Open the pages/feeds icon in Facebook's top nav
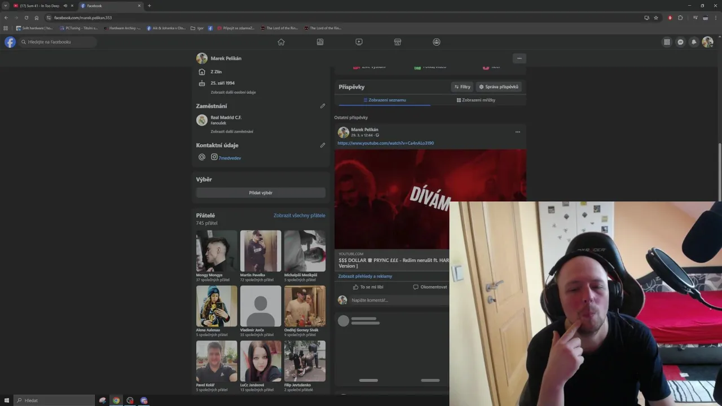The image size is (722, 406). 320,42
